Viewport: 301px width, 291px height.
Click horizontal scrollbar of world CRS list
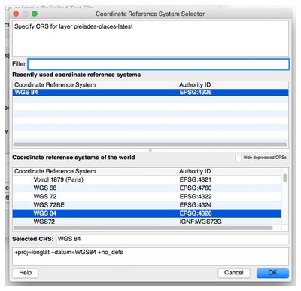[x=143, y=228]
